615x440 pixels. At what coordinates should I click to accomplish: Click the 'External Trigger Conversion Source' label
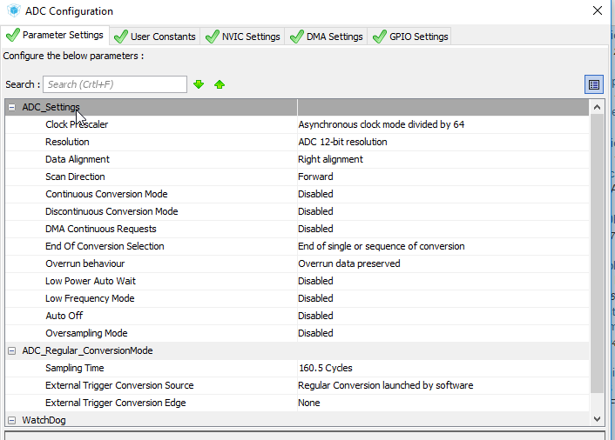tap(119, 385)
